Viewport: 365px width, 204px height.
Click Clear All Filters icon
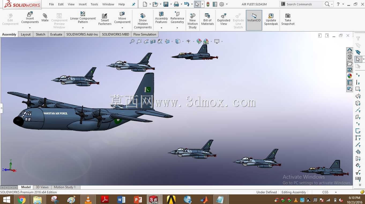358,46
